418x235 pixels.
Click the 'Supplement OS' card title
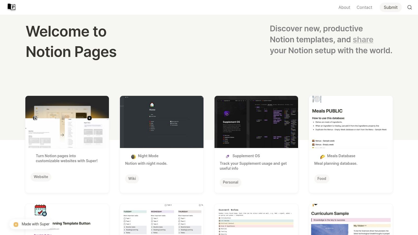click(x=246, y=156)
